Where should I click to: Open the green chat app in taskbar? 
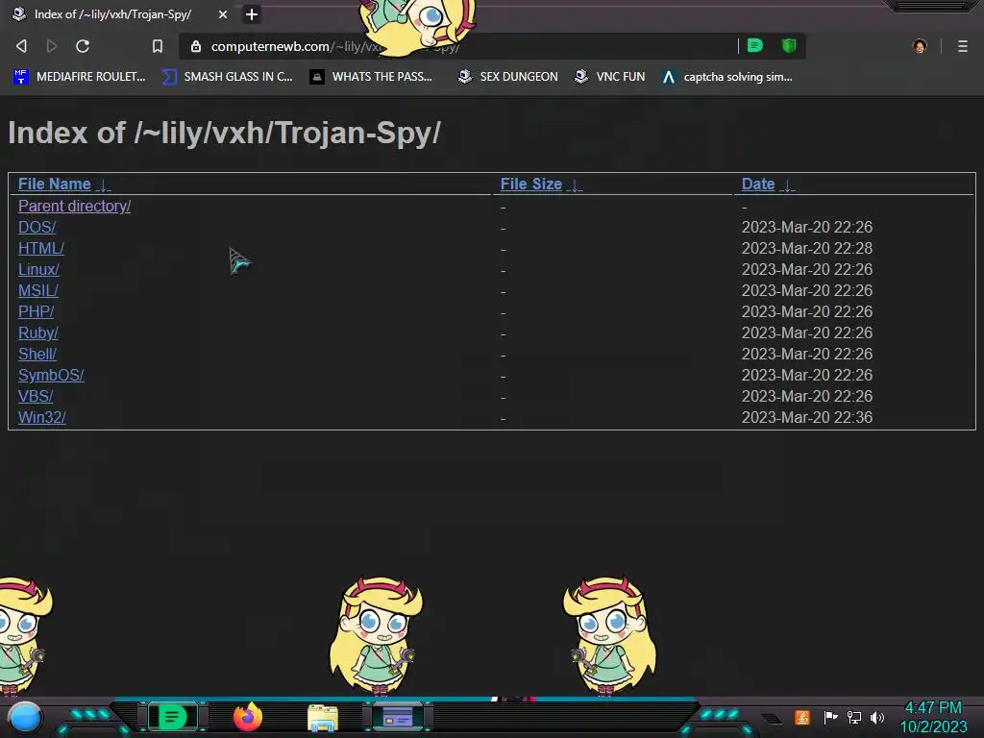click(173, 717)
